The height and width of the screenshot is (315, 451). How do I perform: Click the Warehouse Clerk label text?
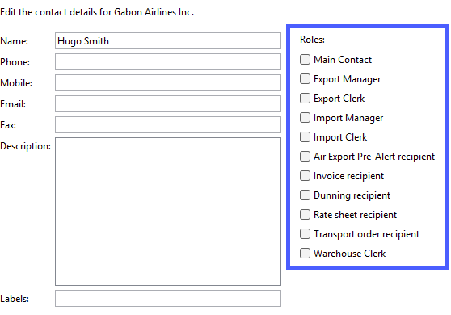pos(349,254)
